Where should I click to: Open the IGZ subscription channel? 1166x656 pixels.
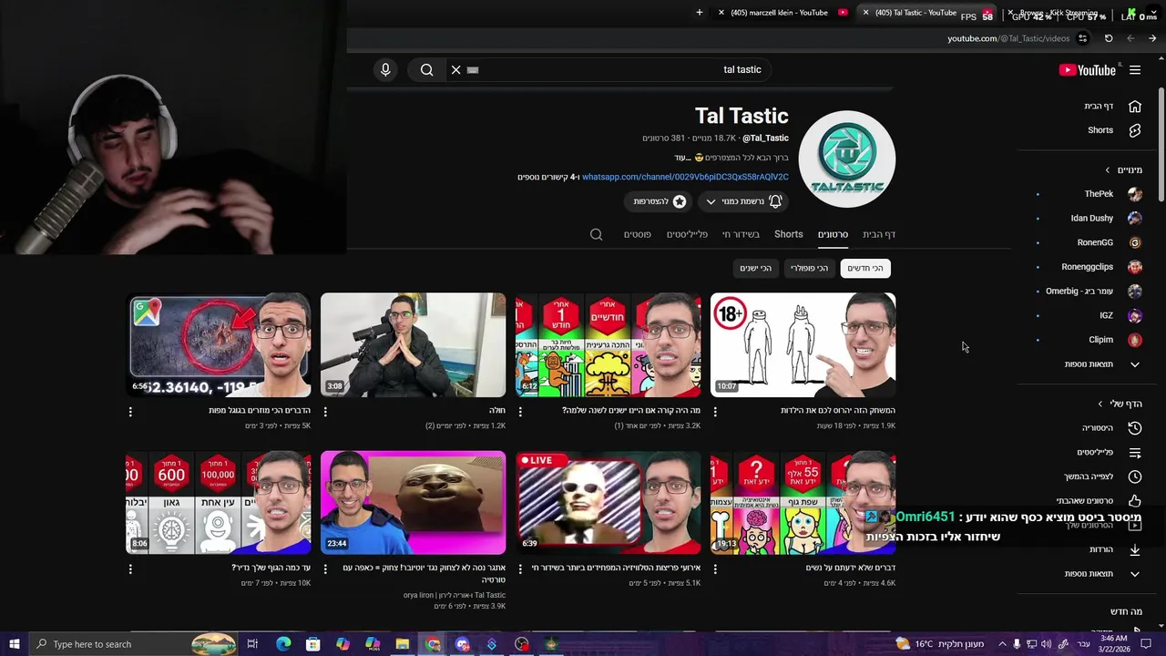coord(1120,315)
